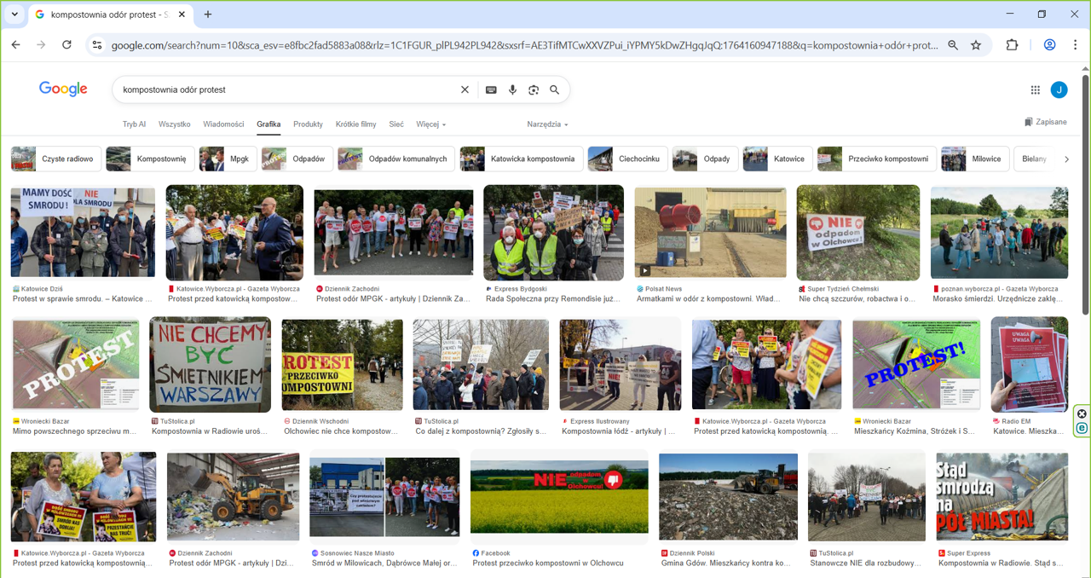Image resolution: width=1091 pixels, height=578 pixels.
Task: Open the 'Nie chcemy być śmietnikiem Warszawy' image
Action: coord(210,365)
